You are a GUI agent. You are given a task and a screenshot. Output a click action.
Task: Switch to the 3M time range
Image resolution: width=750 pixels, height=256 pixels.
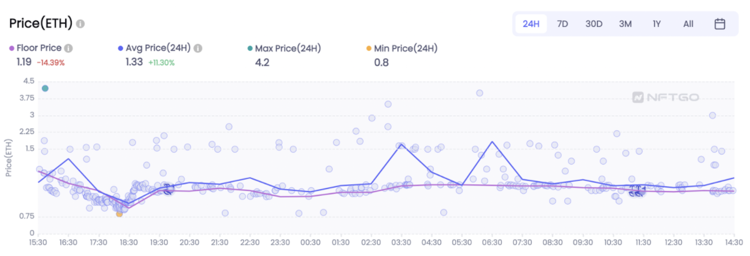click(626, 24)
